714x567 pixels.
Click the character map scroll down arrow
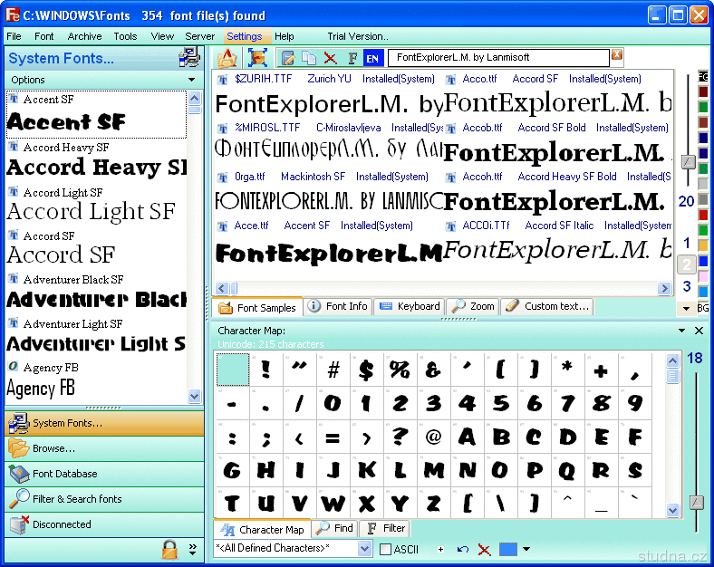tap(672, 510)
